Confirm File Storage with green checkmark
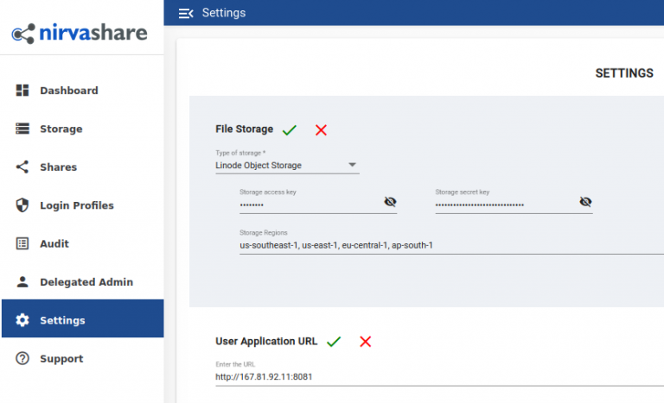The width and height of the screenshot is (664, 403). coord(290,129)
